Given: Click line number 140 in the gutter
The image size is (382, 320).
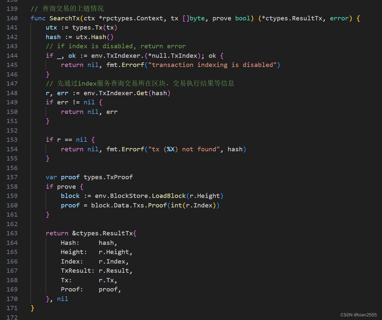Looking at the screenshot, I should (12, 18).
